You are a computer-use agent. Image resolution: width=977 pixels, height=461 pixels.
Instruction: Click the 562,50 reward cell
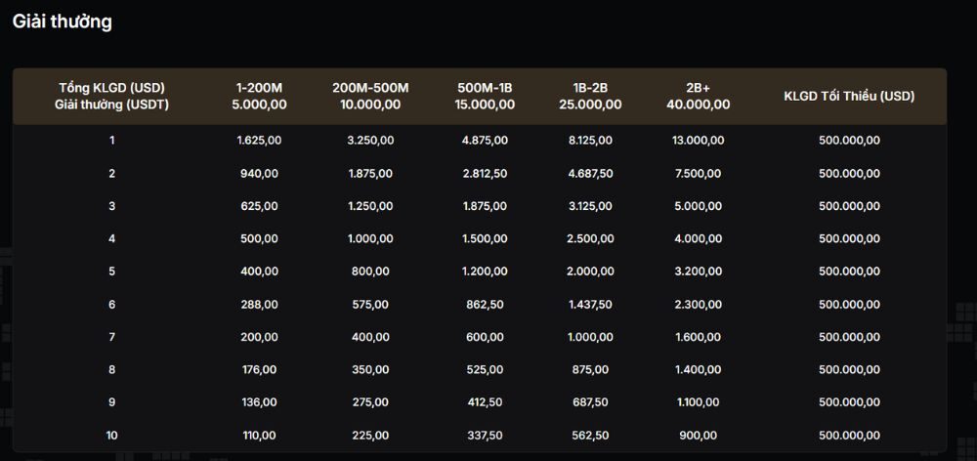(590, 435)
